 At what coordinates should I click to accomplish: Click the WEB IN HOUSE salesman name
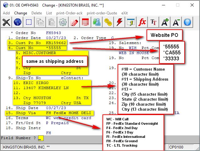coord(134,53)
